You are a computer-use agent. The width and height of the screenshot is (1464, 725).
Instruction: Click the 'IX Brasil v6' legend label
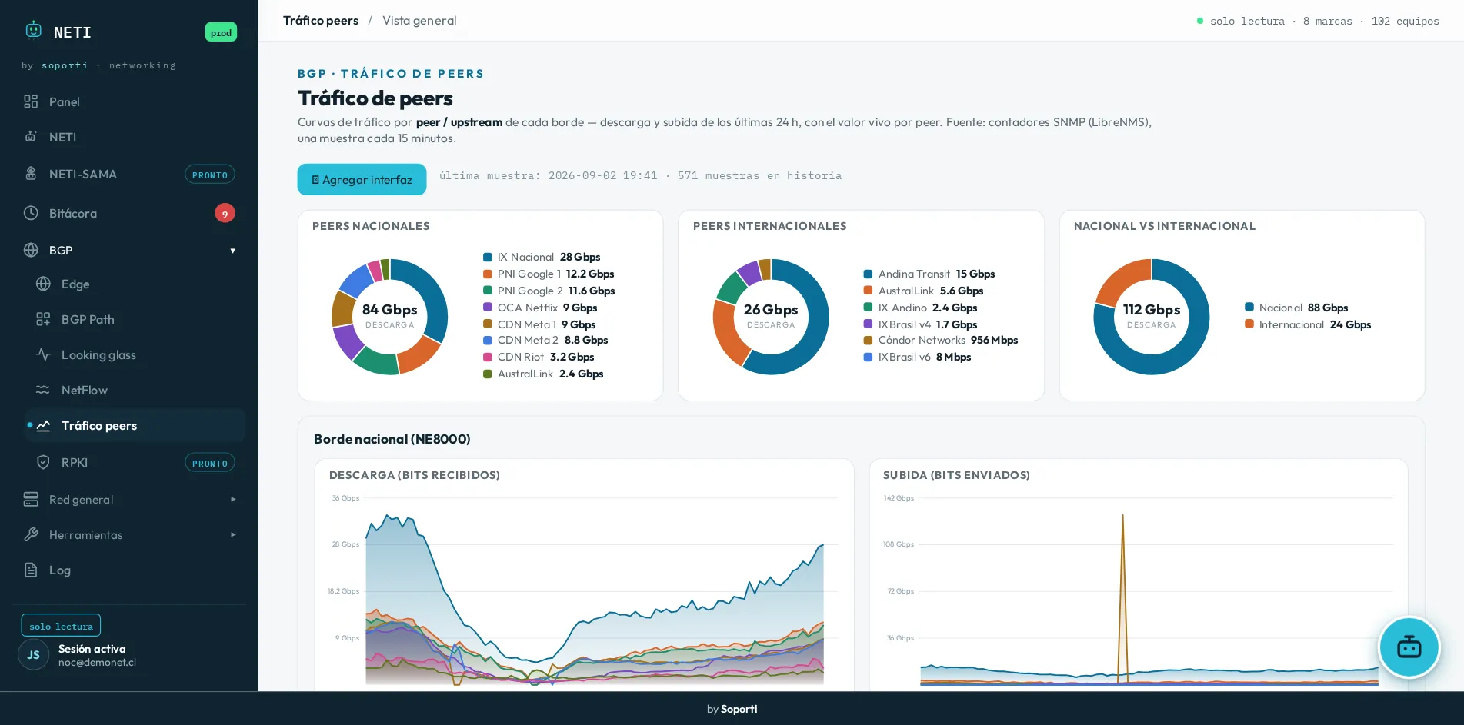(x=905, y=357)
